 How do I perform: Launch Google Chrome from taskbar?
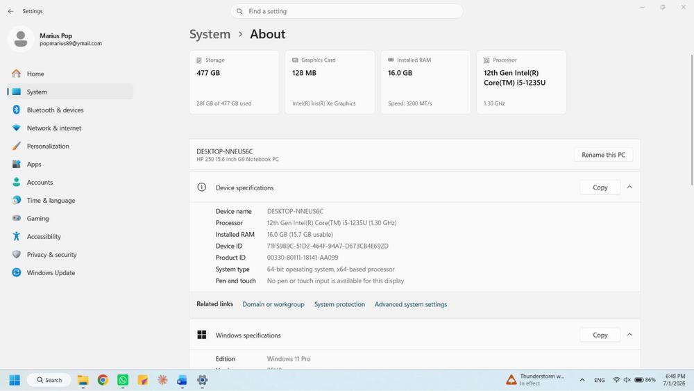[103, 380]
